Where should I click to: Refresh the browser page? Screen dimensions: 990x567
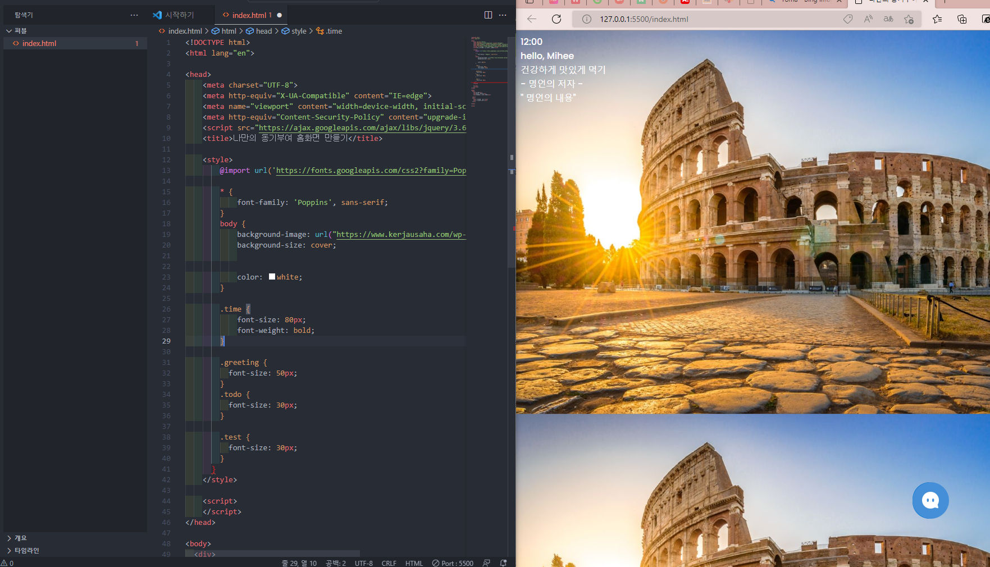click(556, 19)
